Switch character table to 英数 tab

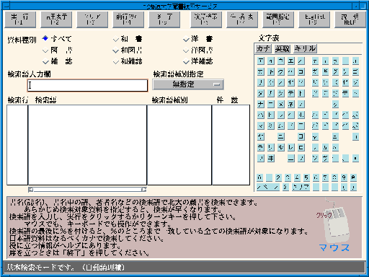[x=283, y=49]
